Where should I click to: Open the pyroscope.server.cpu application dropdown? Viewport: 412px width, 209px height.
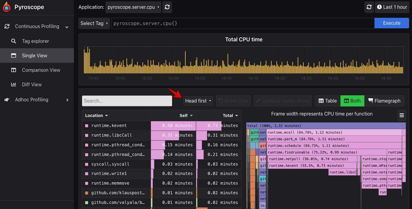(134, 7)
